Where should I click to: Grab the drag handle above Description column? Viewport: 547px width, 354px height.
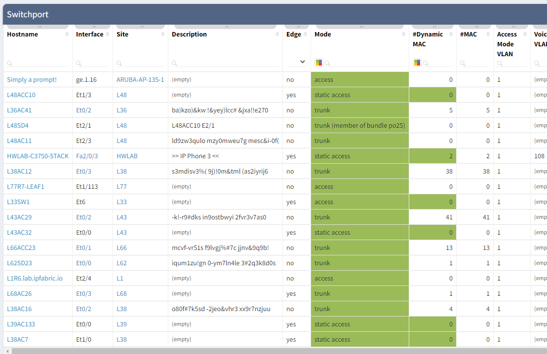226,27
